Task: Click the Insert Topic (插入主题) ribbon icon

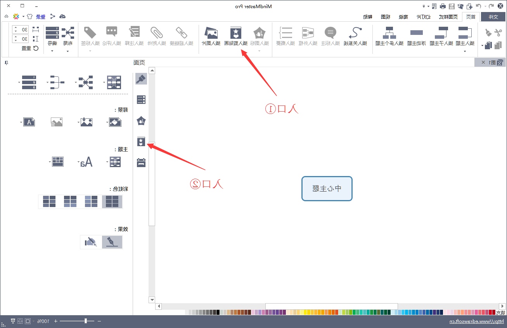Action: pyautogui.click(x=465, y=33)
